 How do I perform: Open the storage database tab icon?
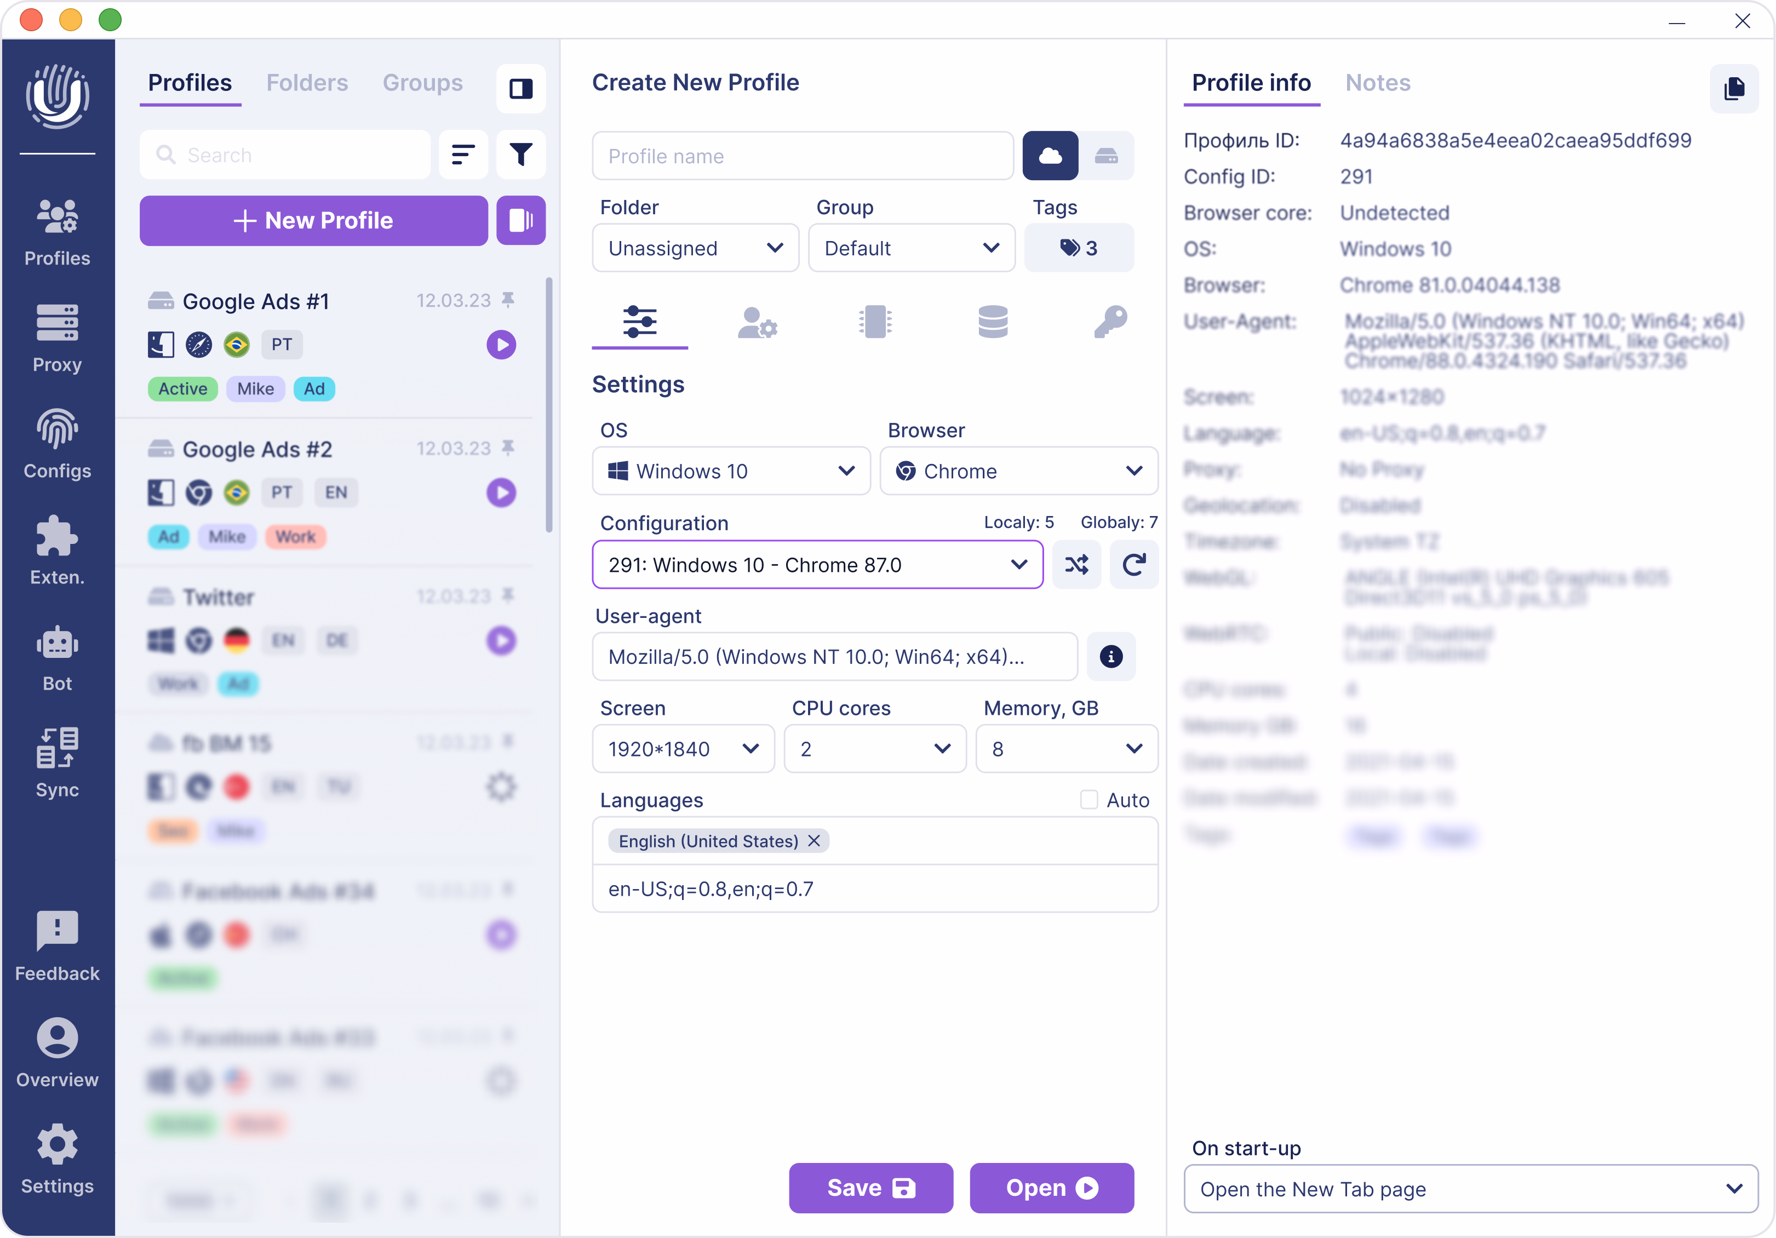tap(993, 323)
